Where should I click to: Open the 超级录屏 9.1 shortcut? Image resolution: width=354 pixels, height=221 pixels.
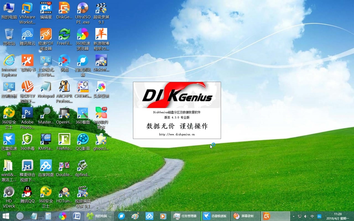click(x=101, y=13)
